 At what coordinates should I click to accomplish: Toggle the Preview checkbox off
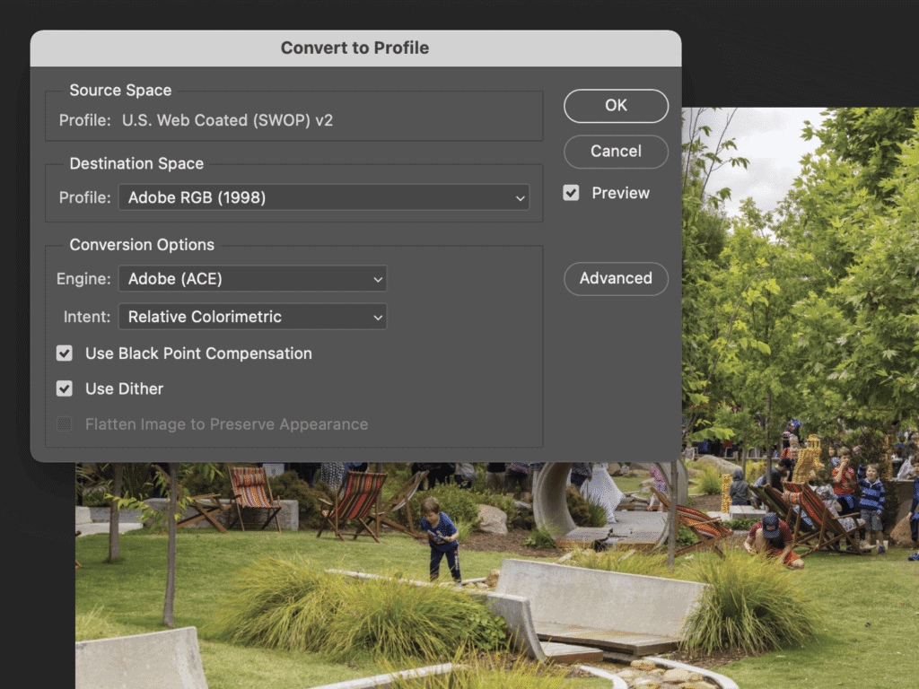point(572,192)
